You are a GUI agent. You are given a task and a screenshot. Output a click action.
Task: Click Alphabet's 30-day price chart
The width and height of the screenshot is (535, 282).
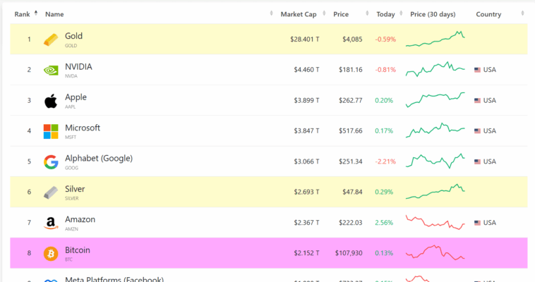click(435, 161)
